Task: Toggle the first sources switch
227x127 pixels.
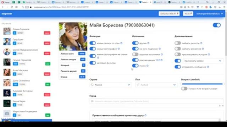Action: coord(135,43)
